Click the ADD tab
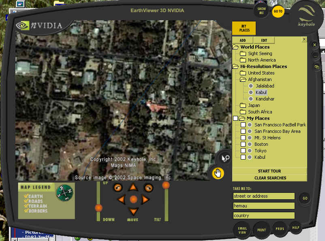Screen dimensions: 325x241 point(243,40)
